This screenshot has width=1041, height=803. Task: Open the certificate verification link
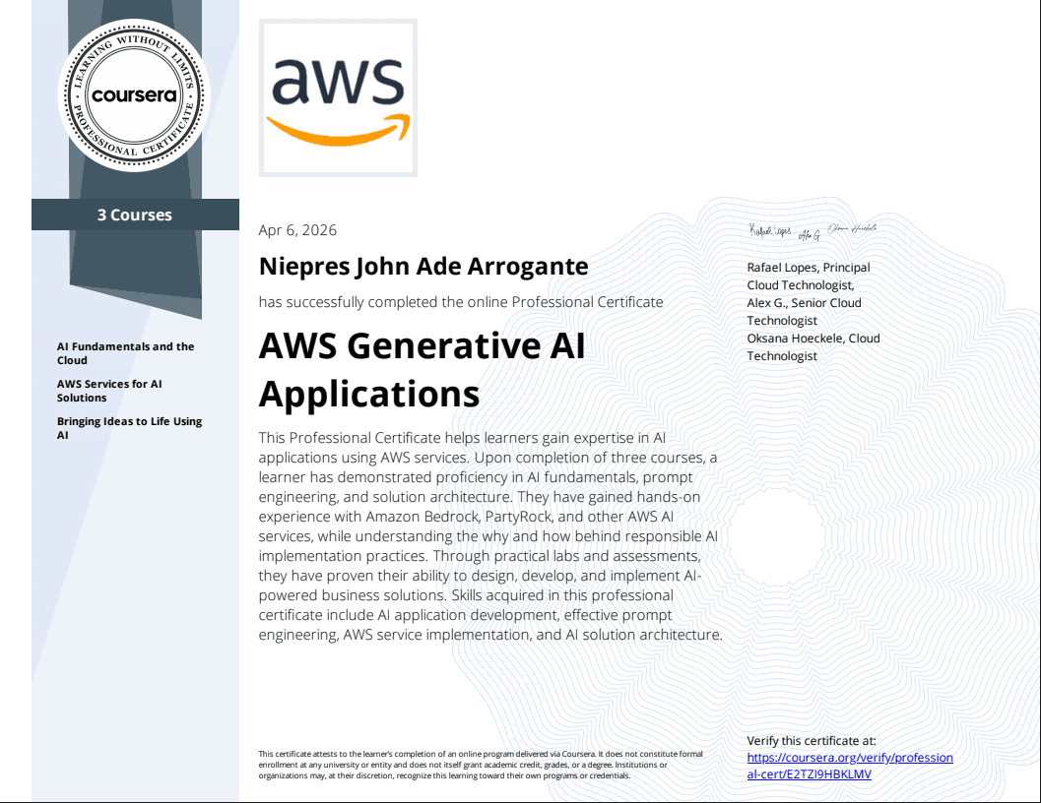[x=850, y=766]
